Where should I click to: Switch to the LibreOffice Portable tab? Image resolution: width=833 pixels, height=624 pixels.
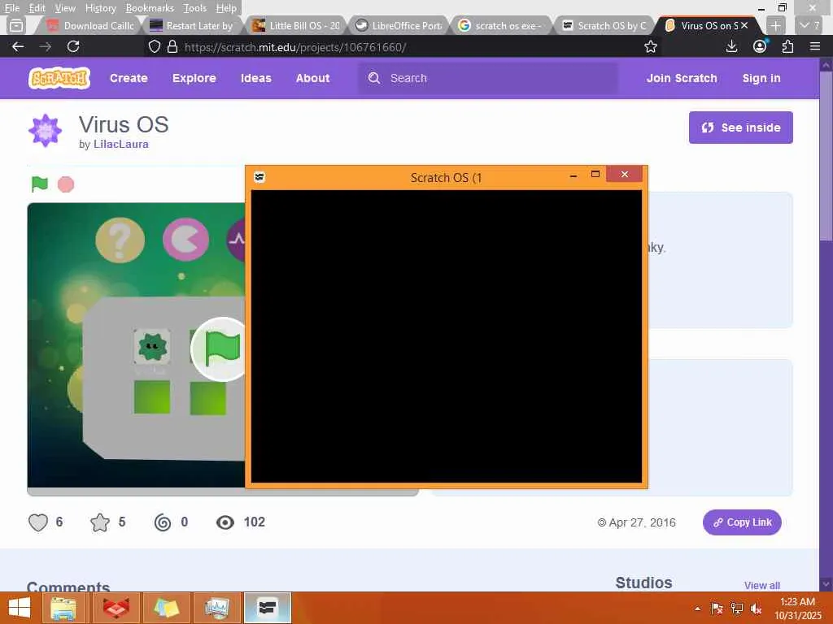pos(399,25)
